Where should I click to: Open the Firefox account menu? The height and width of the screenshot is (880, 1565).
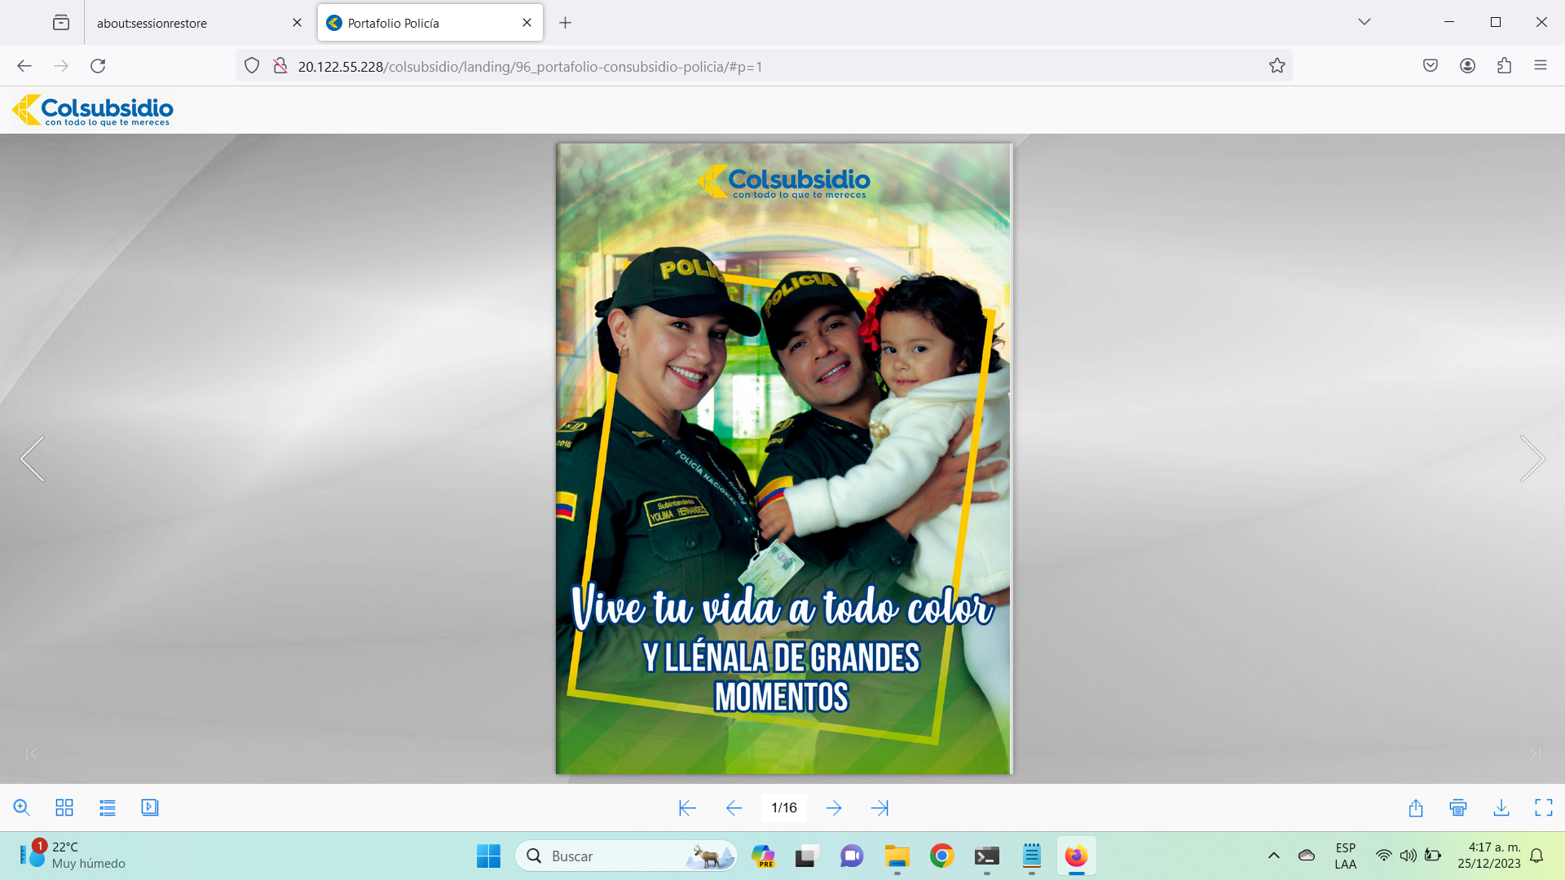point(1467,66)
